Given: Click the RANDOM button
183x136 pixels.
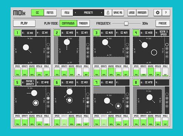Looking at the screenshot, I should [x=142, y=12].
